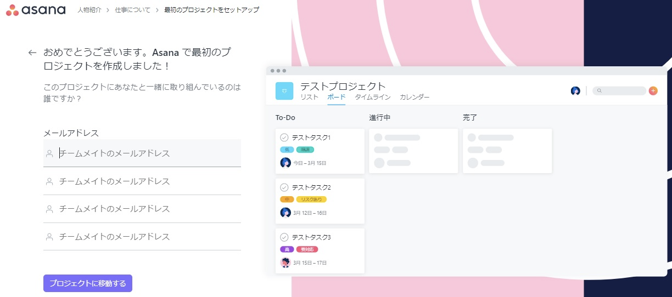Click the yellow リスクあり tag on テストタスク2
Image resolution: width=672 pixels, height=297 pixels.
coord(311,199)
